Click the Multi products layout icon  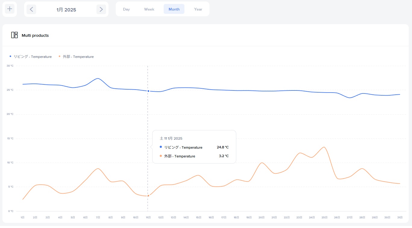click(14, 35)
